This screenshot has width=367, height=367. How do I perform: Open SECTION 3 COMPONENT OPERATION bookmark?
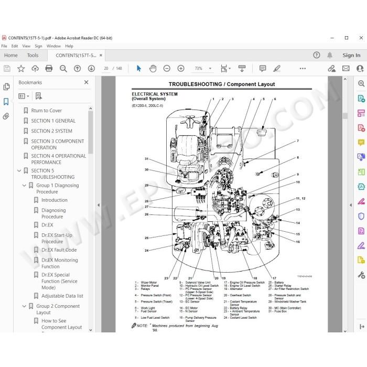(57, 144)
